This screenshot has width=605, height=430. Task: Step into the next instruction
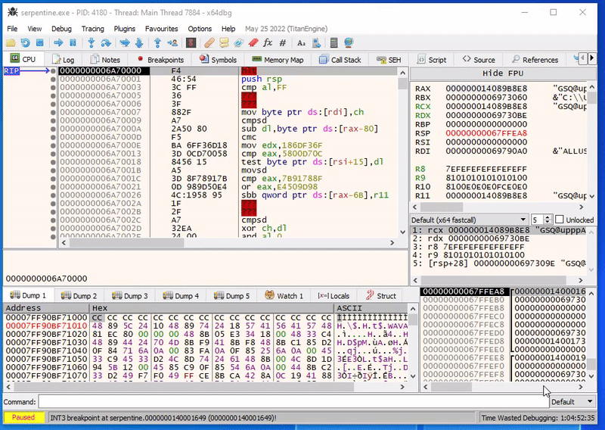91,43
